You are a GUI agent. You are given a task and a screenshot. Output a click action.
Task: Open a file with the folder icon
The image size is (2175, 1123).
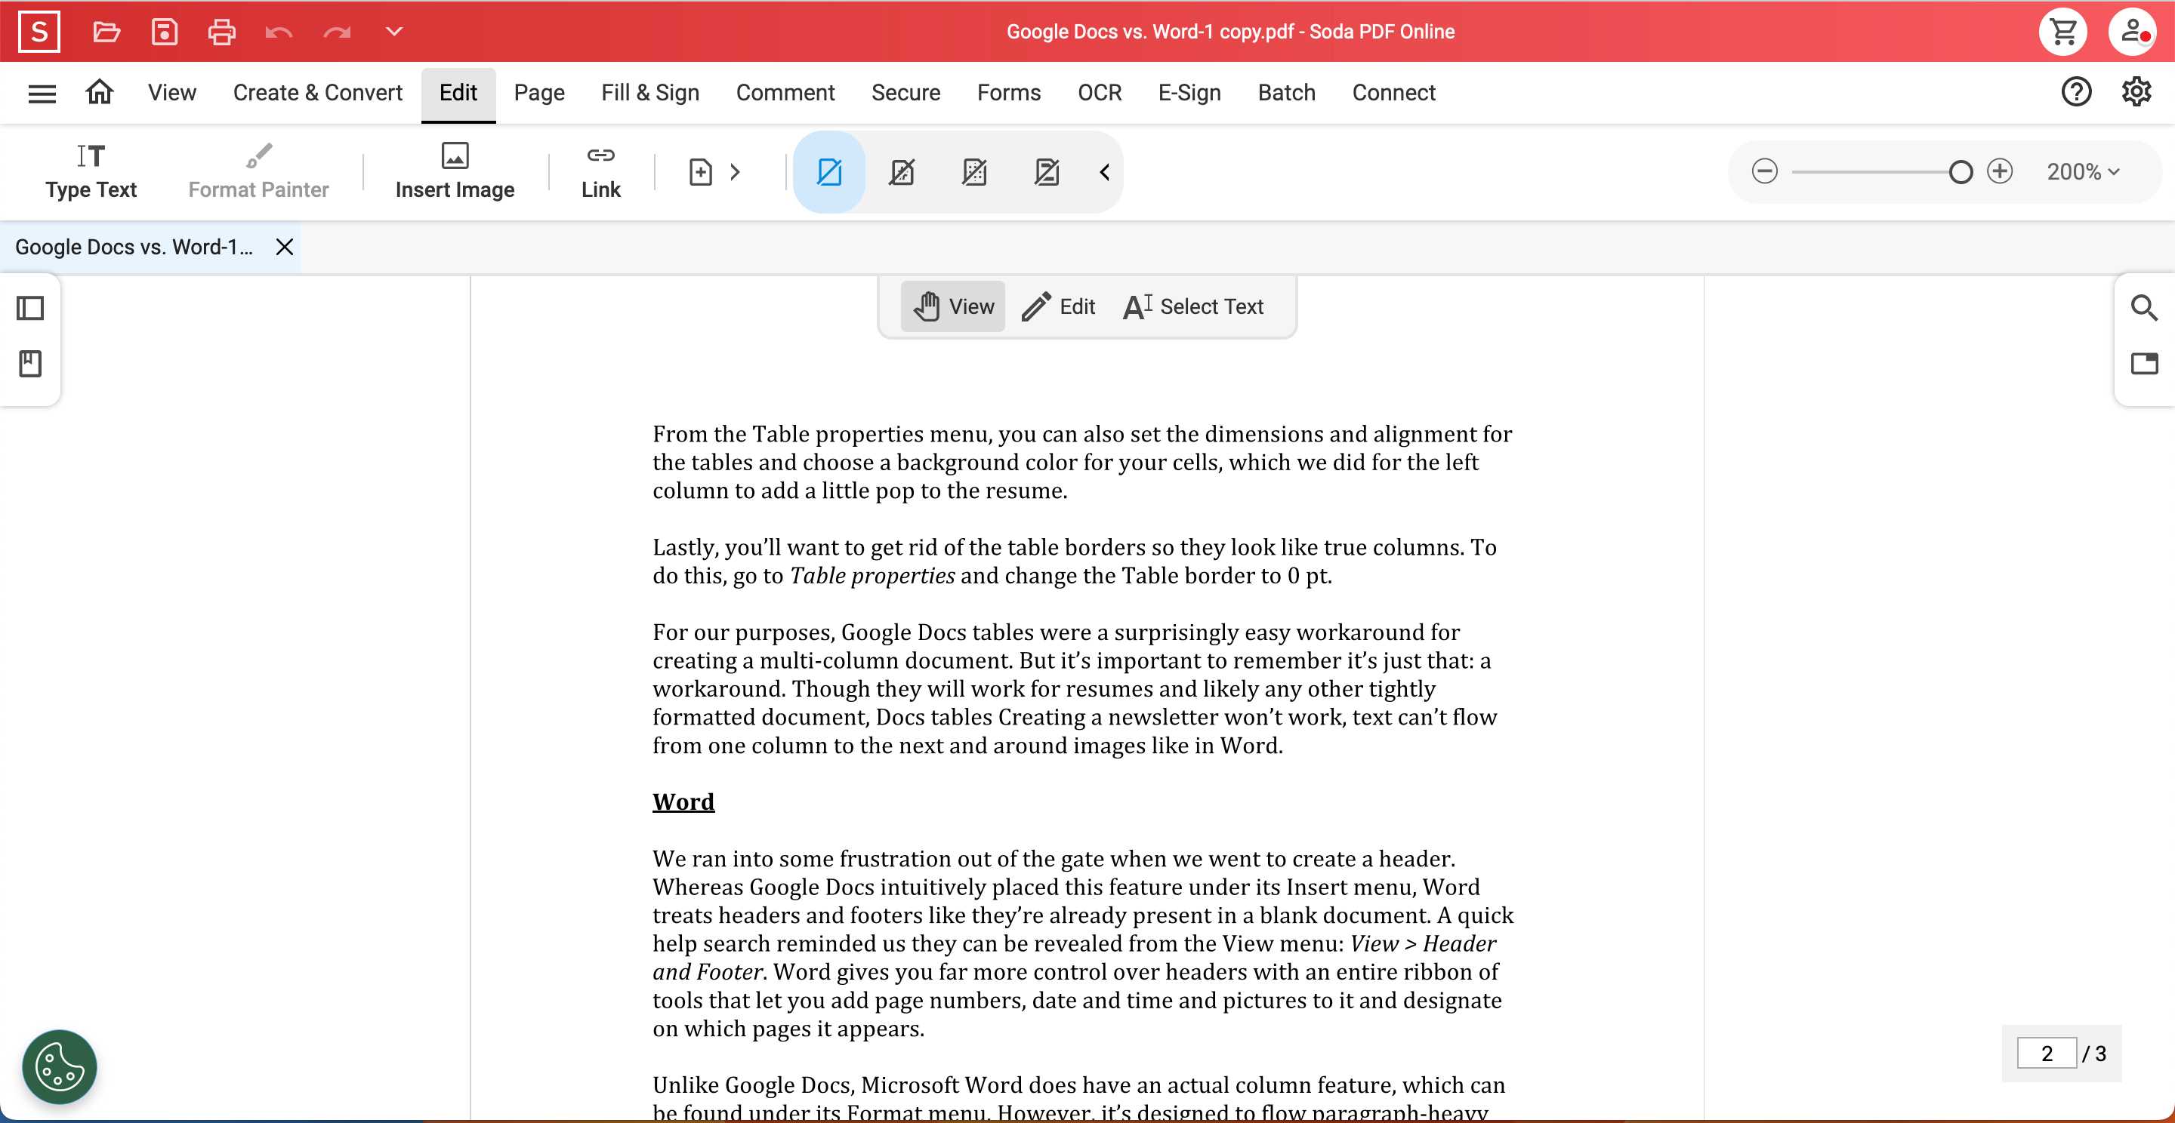click(106, 32)
